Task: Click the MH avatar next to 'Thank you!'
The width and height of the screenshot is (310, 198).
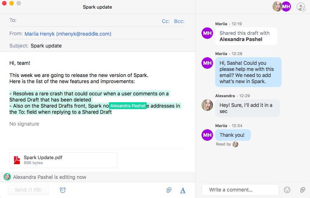Action: tap(207, 135)
